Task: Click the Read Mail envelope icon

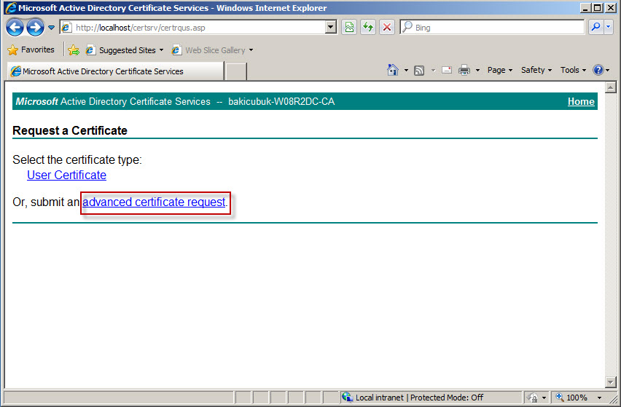Action: [447, 70]
